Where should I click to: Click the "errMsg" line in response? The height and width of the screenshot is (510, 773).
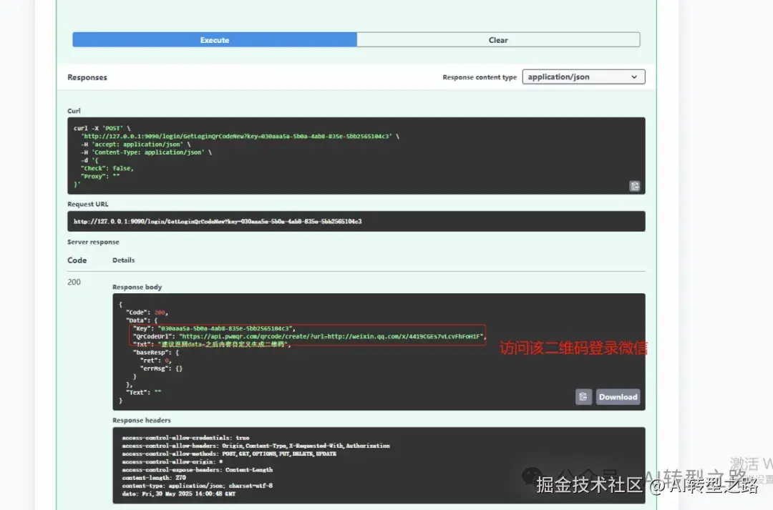tap(161, 368)
